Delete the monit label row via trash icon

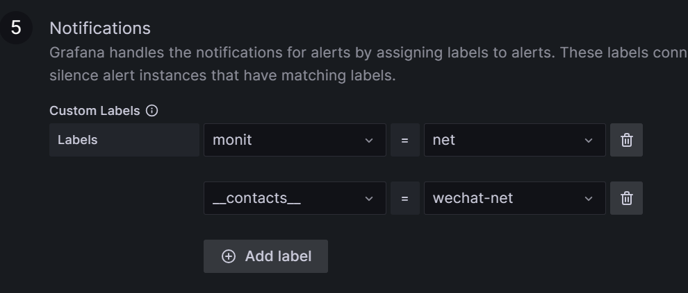pos(626,140)
